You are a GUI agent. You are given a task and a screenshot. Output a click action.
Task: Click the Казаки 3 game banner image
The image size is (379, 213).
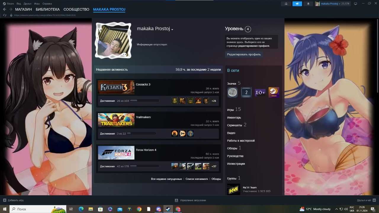pos(116,87)
